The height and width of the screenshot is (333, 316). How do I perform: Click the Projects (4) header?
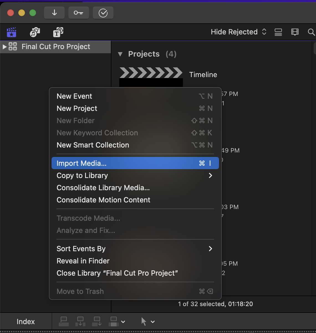point(152,54)
